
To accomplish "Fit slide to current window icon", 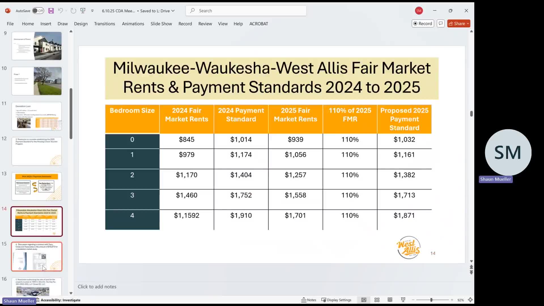I will (x=470, y=300).
